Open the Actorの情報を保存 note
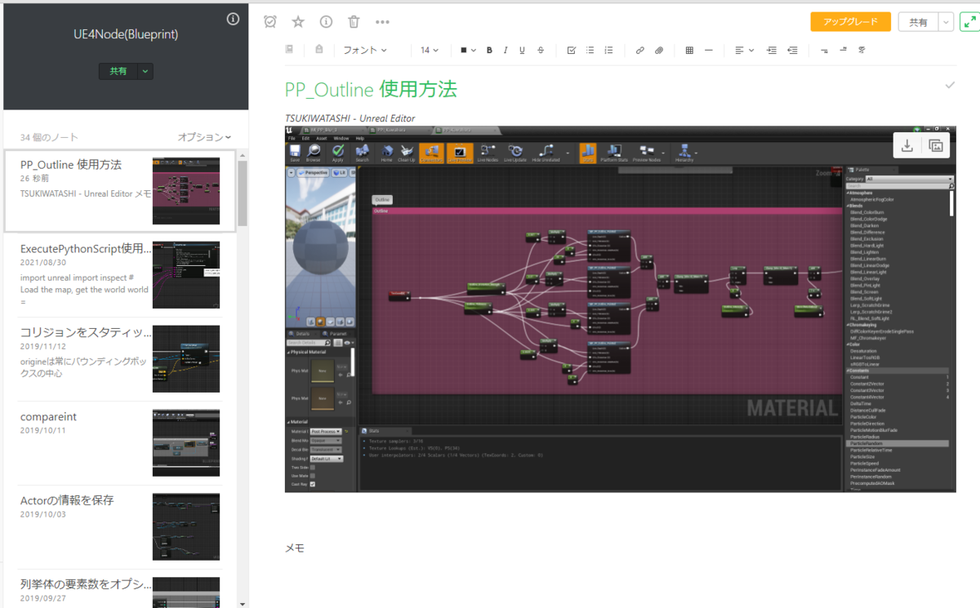This screenshot has width=980, height=608. pyautogui.click(x=120, y=527)
